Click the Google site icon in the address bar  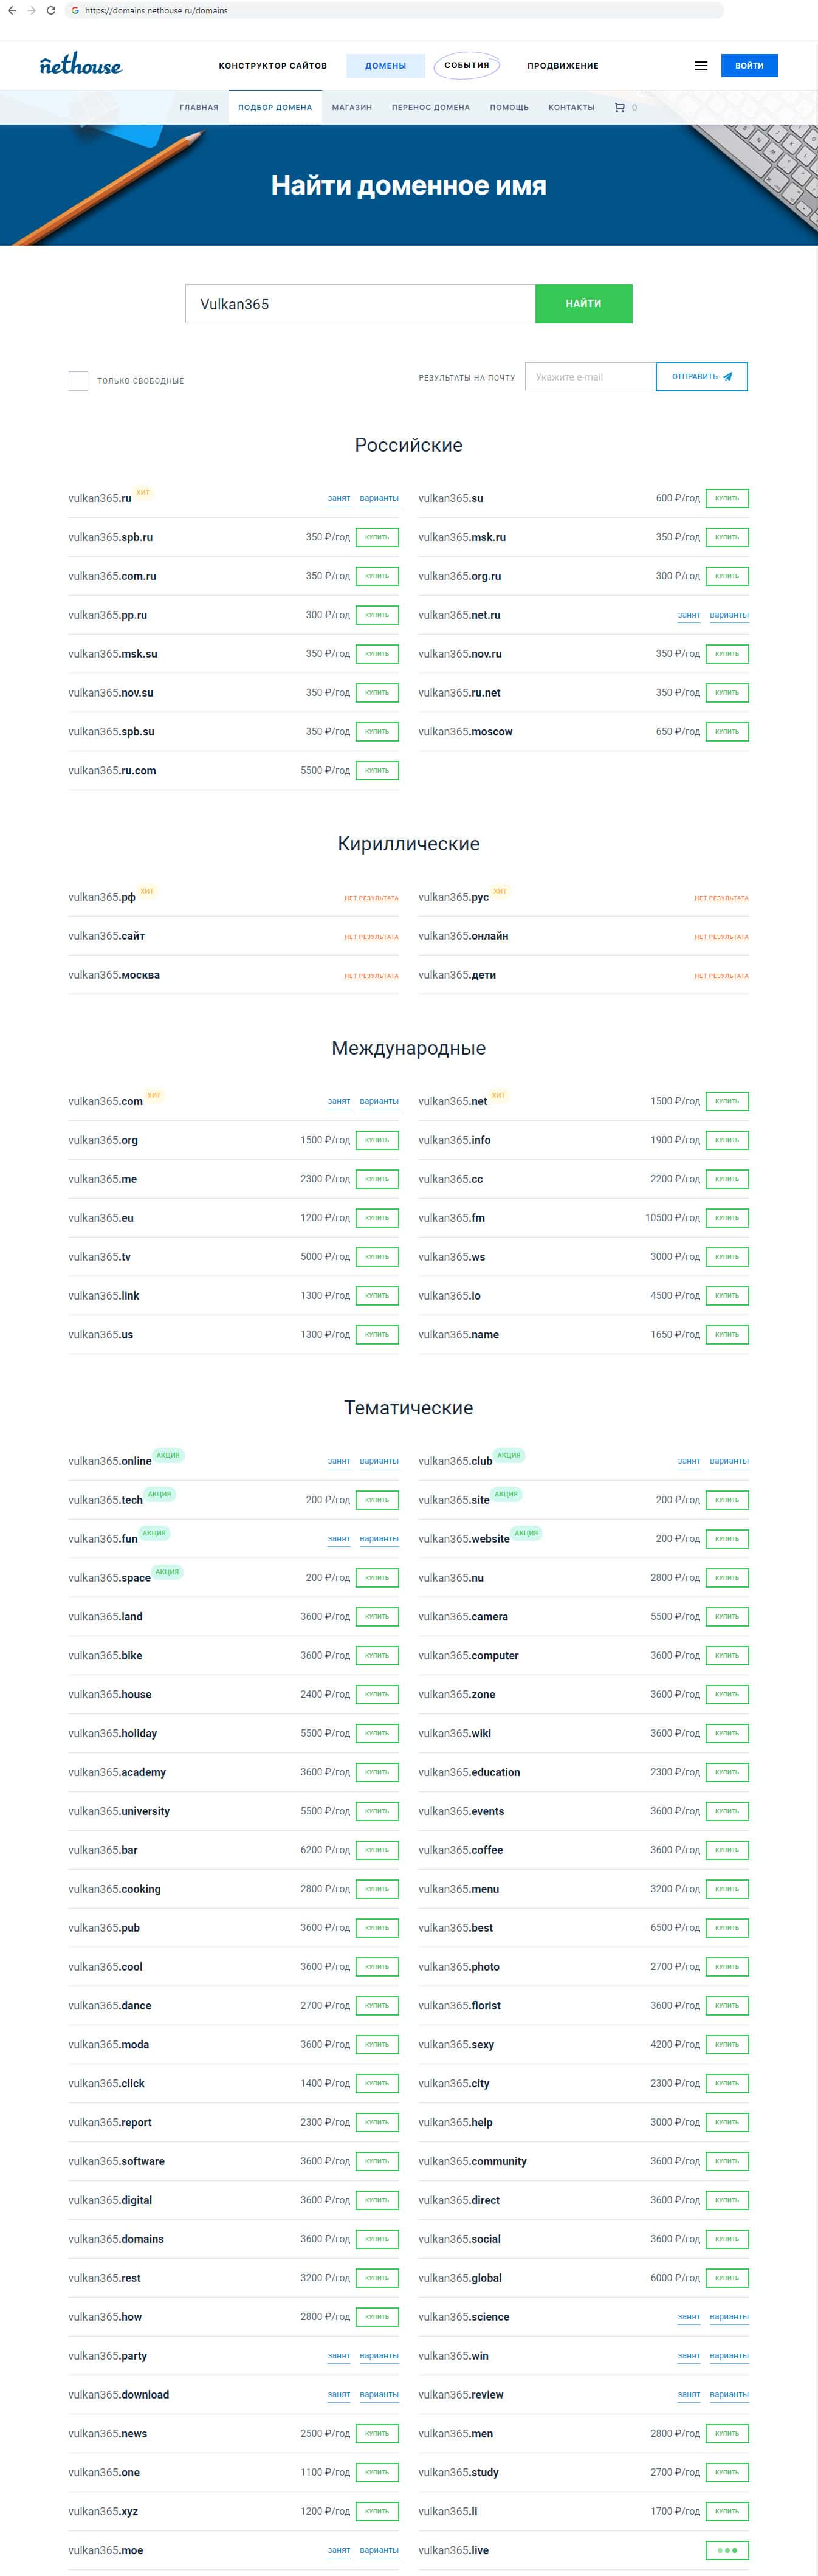pos(75,10)
